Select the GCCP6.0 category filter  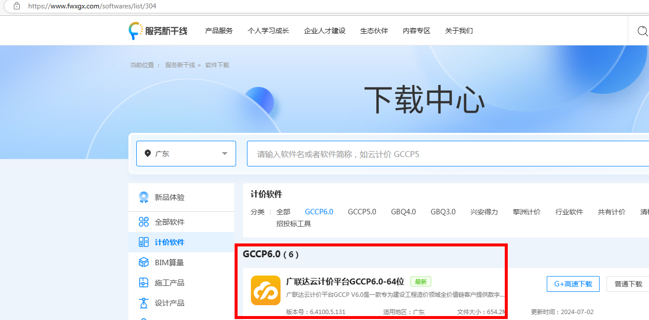click(319, 212)
